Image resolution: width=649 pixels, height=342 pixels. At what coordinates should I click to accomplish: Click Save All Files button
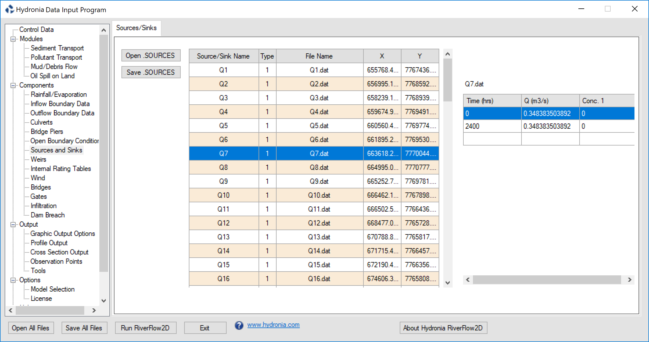coord(84,328)
